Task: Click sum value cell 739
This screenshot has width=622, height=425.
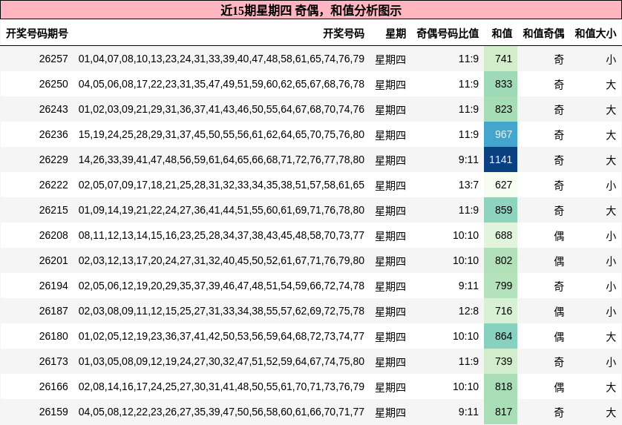Action: pyautogui.click(x=500, y=361)
